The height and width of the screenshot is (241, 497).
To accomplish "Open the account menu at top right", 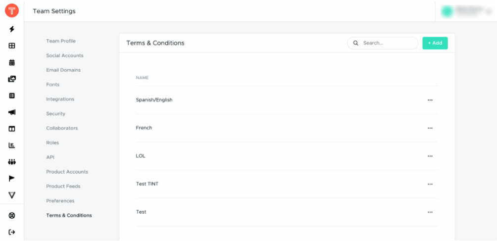I will click(466, 11).
